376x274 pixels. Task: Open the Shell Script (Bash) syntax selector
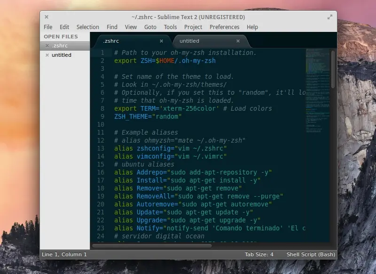point(311,254)
